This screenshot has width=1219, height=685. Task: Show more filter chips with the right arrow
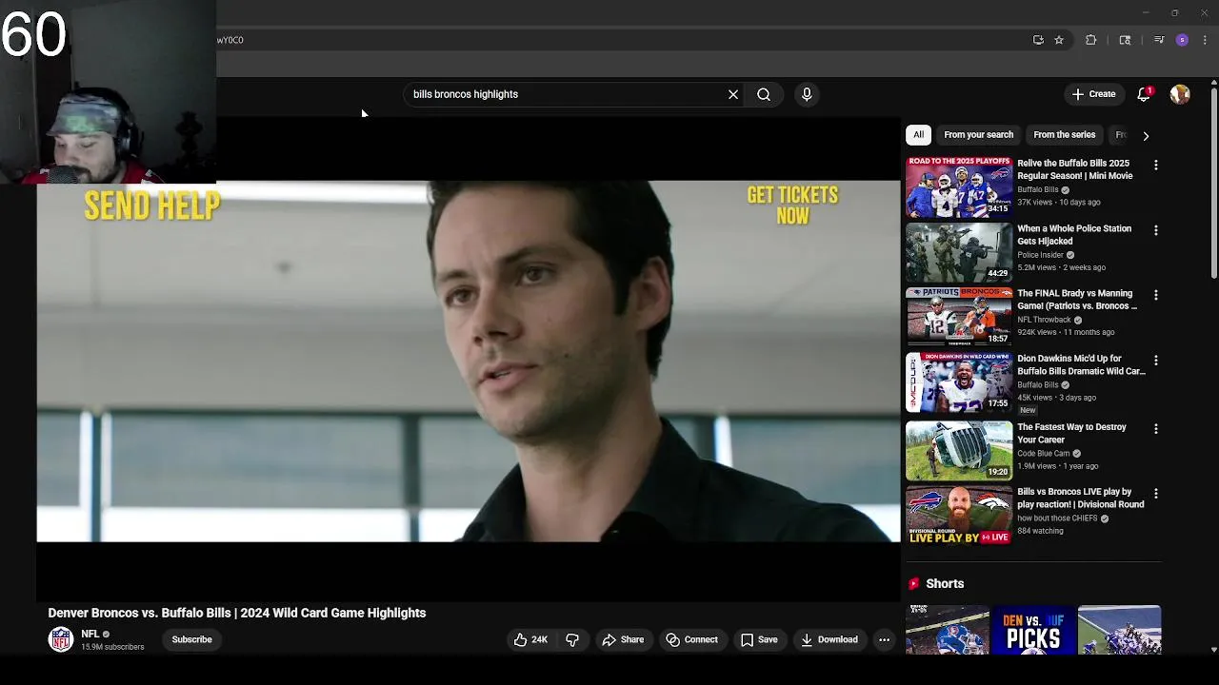1146,136
